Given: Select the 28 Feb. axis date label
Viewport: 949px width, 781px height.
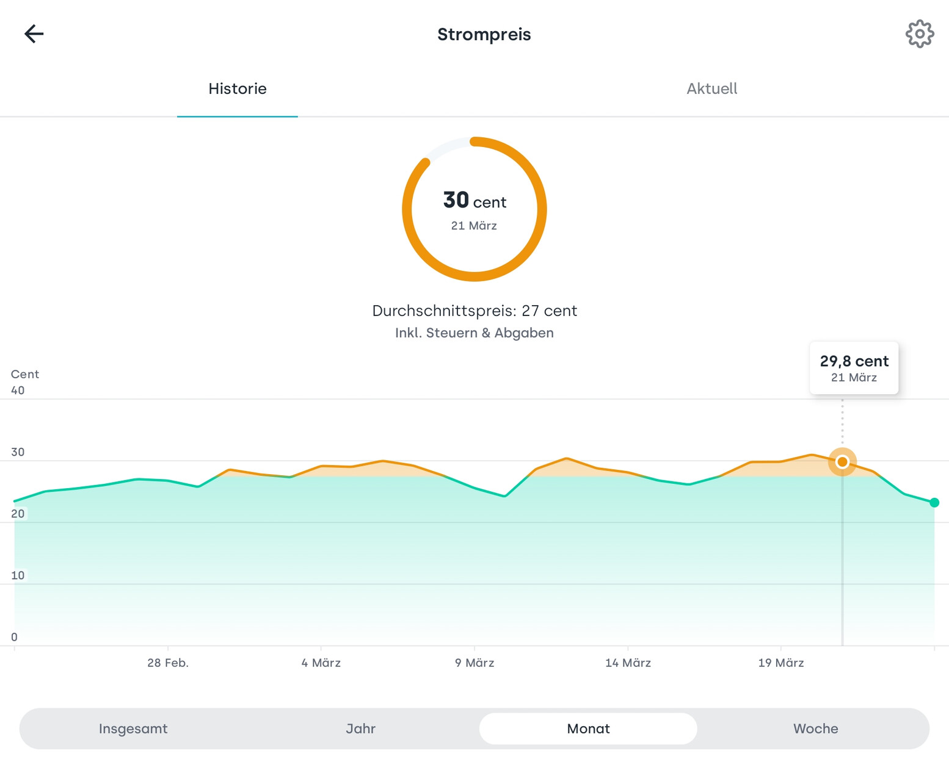Looking at the screenshot, I should coord(168,663).
